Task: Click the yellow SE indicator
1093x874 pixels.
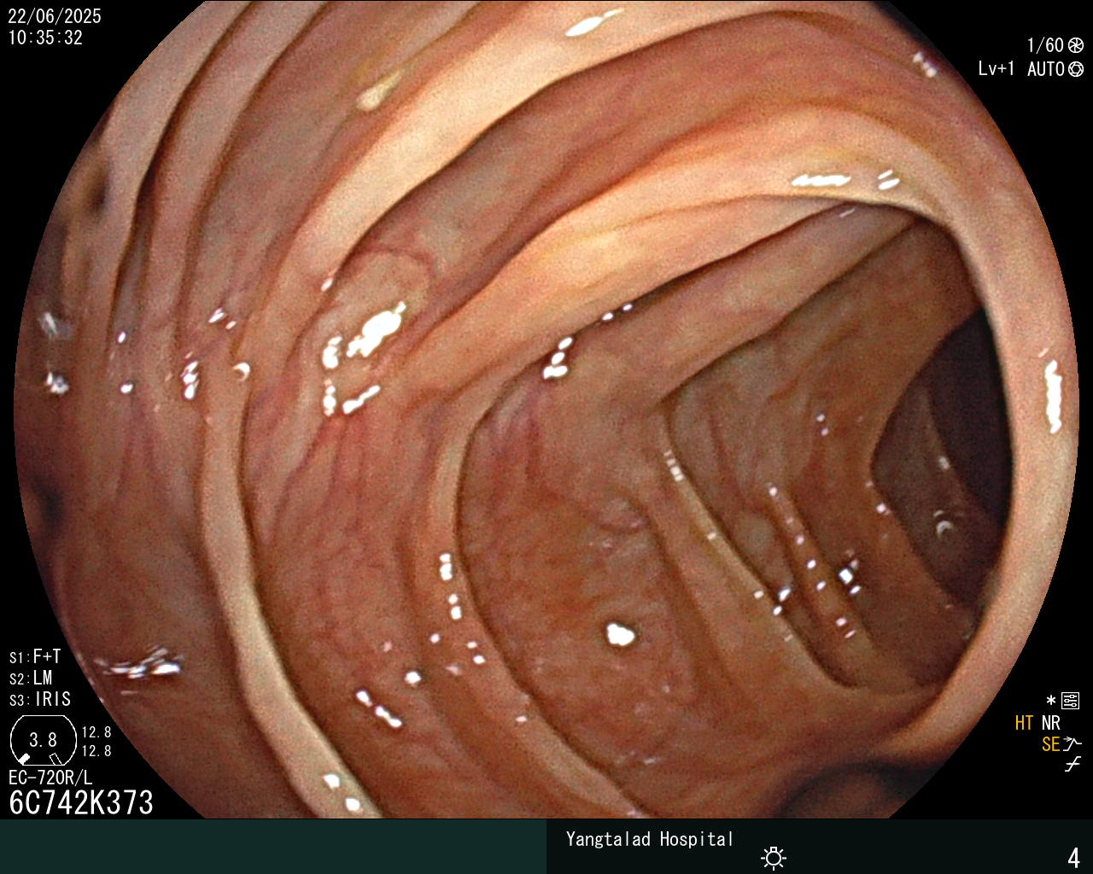Action: 1050,745
